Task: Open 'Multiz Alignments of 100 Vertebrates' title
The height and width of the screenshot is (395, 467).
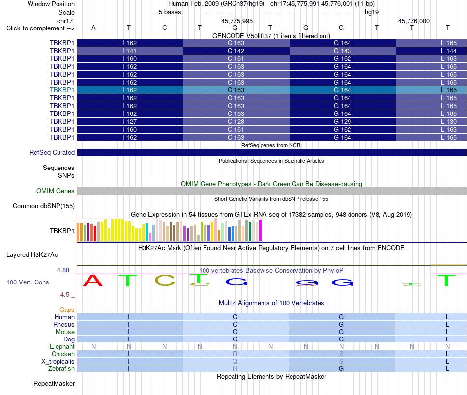Action: click(x=271, y=303)
